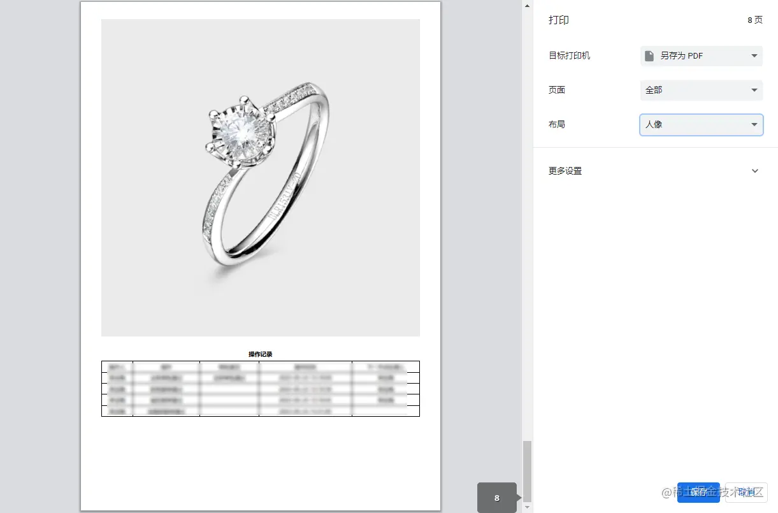Click the ring image in print preview
778x513 pixels.
261,177
